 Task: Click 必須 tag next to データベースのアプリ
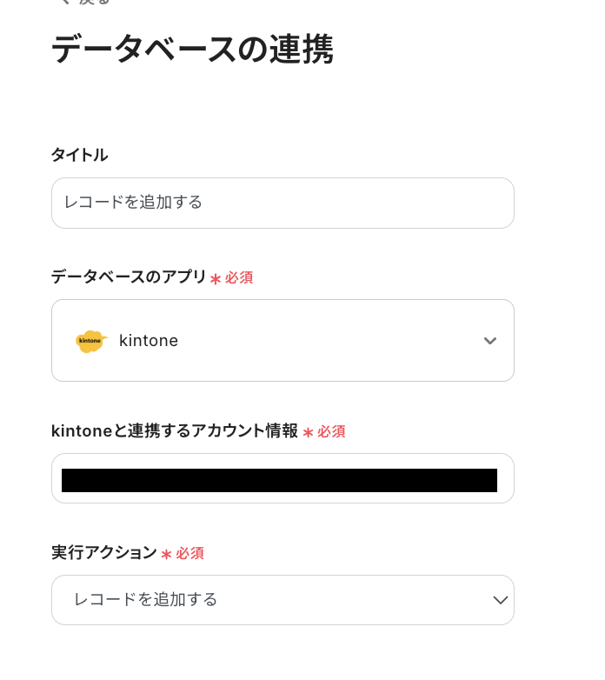pyautogui.click(x=239, y=278)
